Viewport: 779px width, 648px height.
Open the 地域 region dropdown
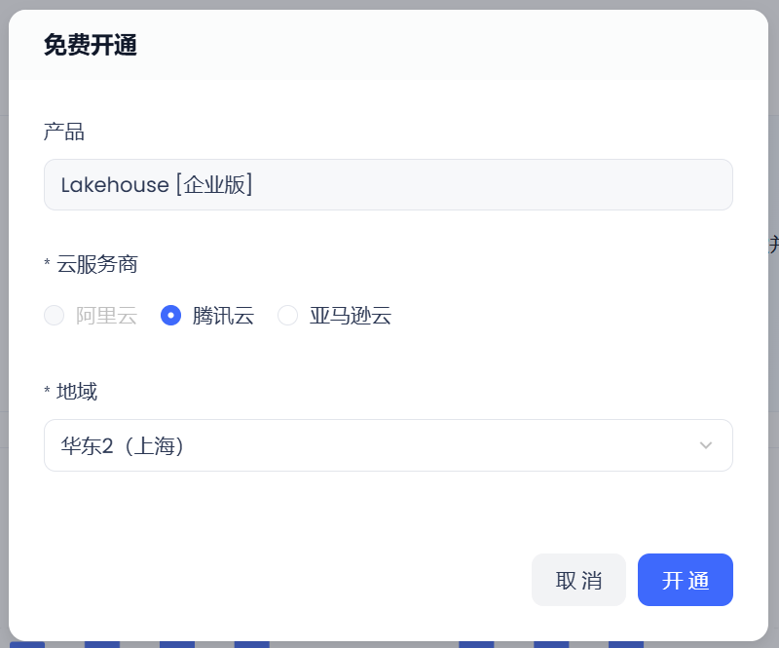point(388,445)
